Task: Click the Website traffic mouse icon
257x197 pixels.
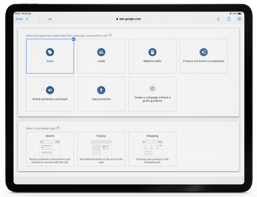Action: pos(152,52)
